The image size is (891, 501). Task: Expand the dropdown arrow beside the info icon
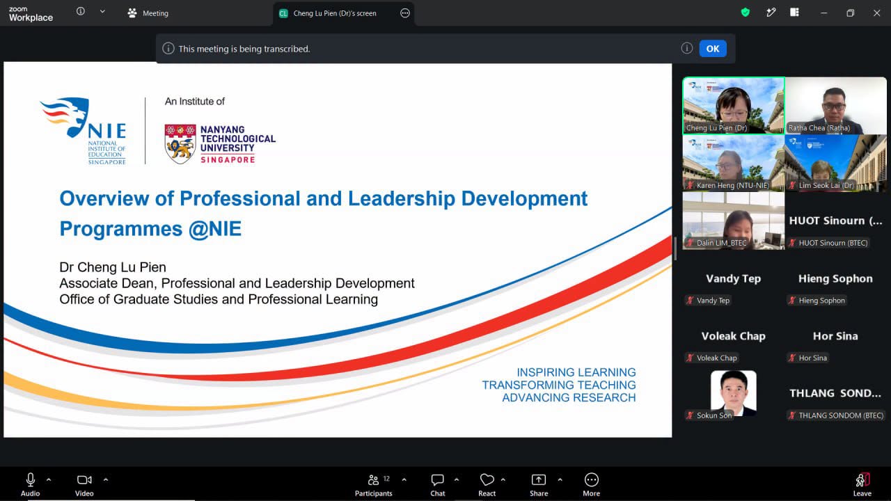click(102, 12)
